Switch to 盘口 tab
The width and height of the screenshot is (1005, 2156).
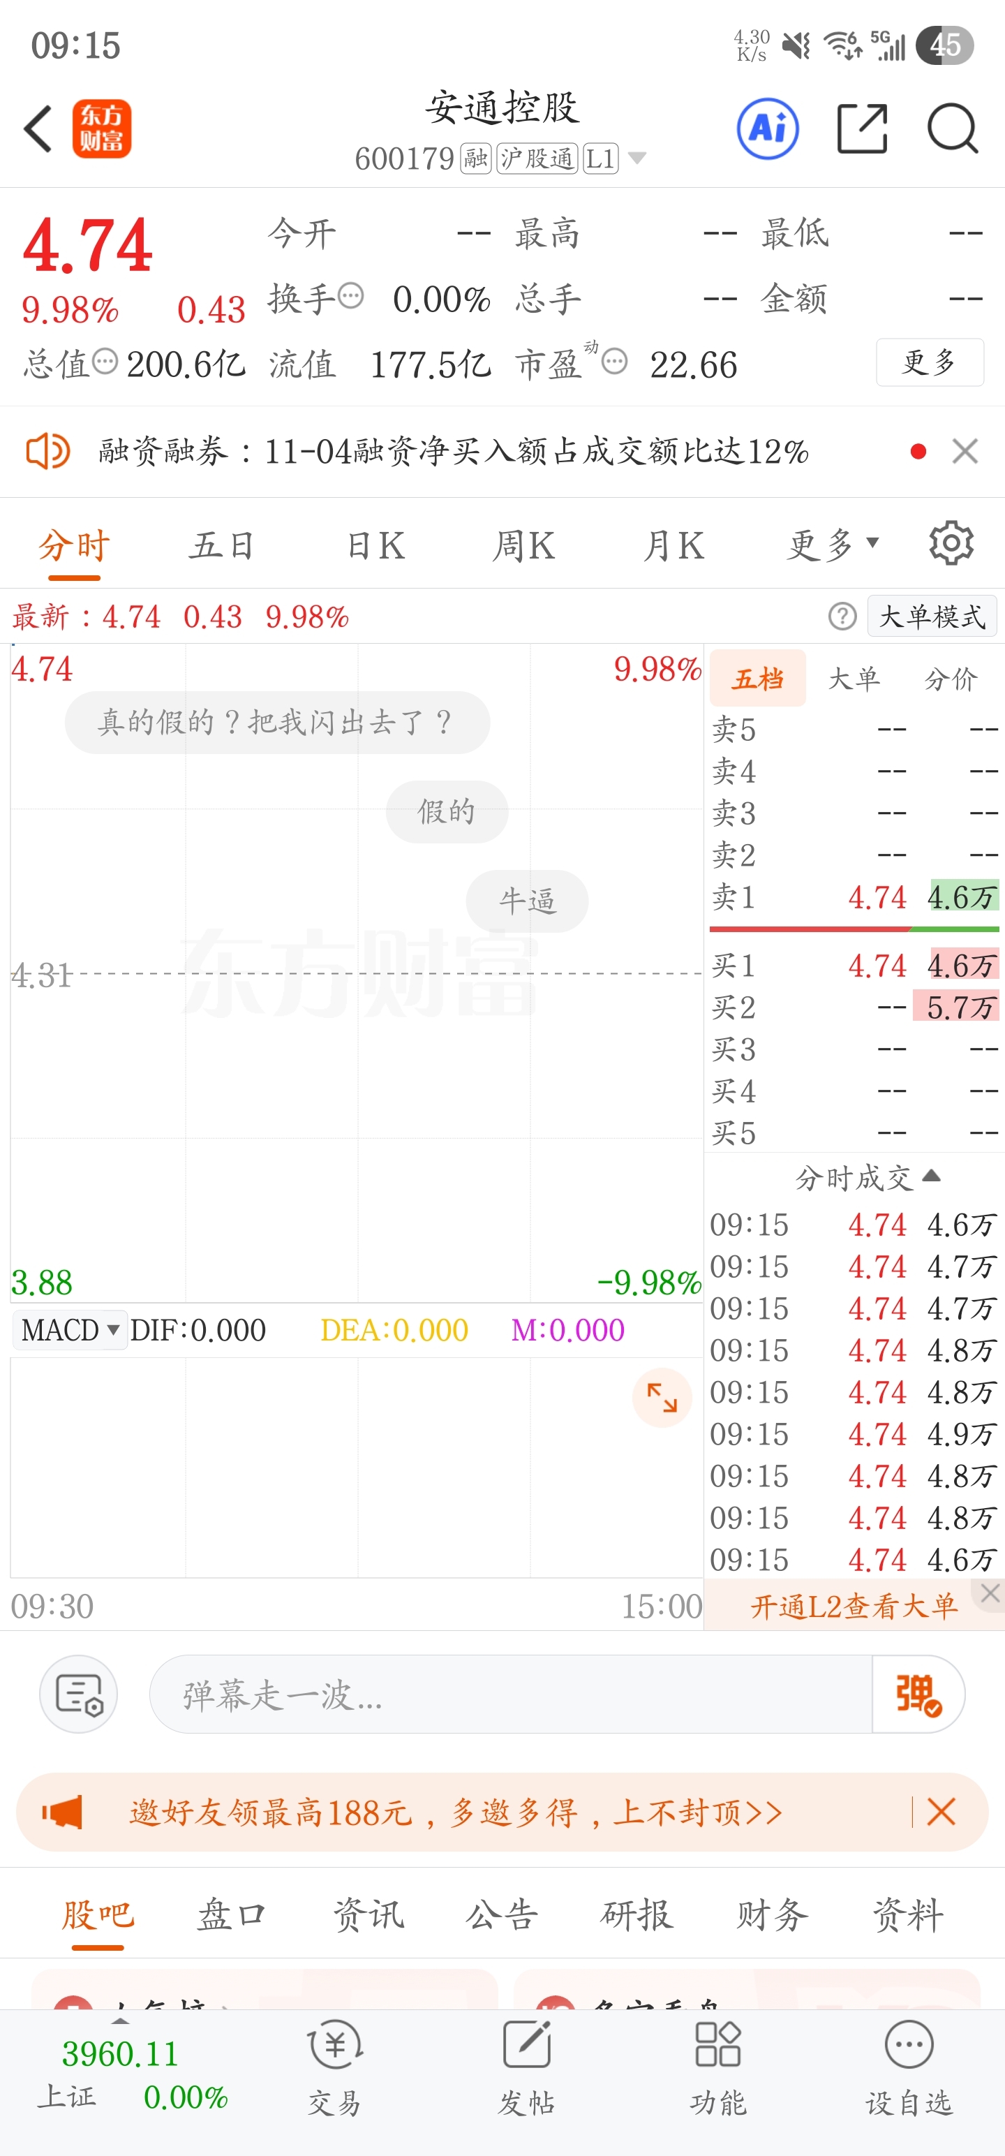tap(231, 1915)
